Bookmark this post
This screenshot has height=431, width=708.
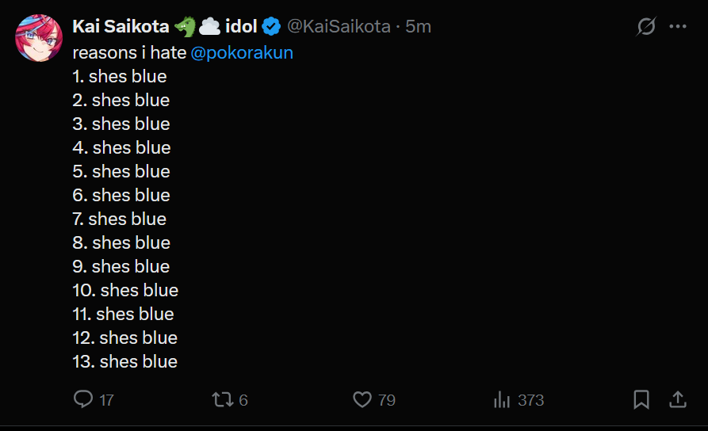click(641, 399)
